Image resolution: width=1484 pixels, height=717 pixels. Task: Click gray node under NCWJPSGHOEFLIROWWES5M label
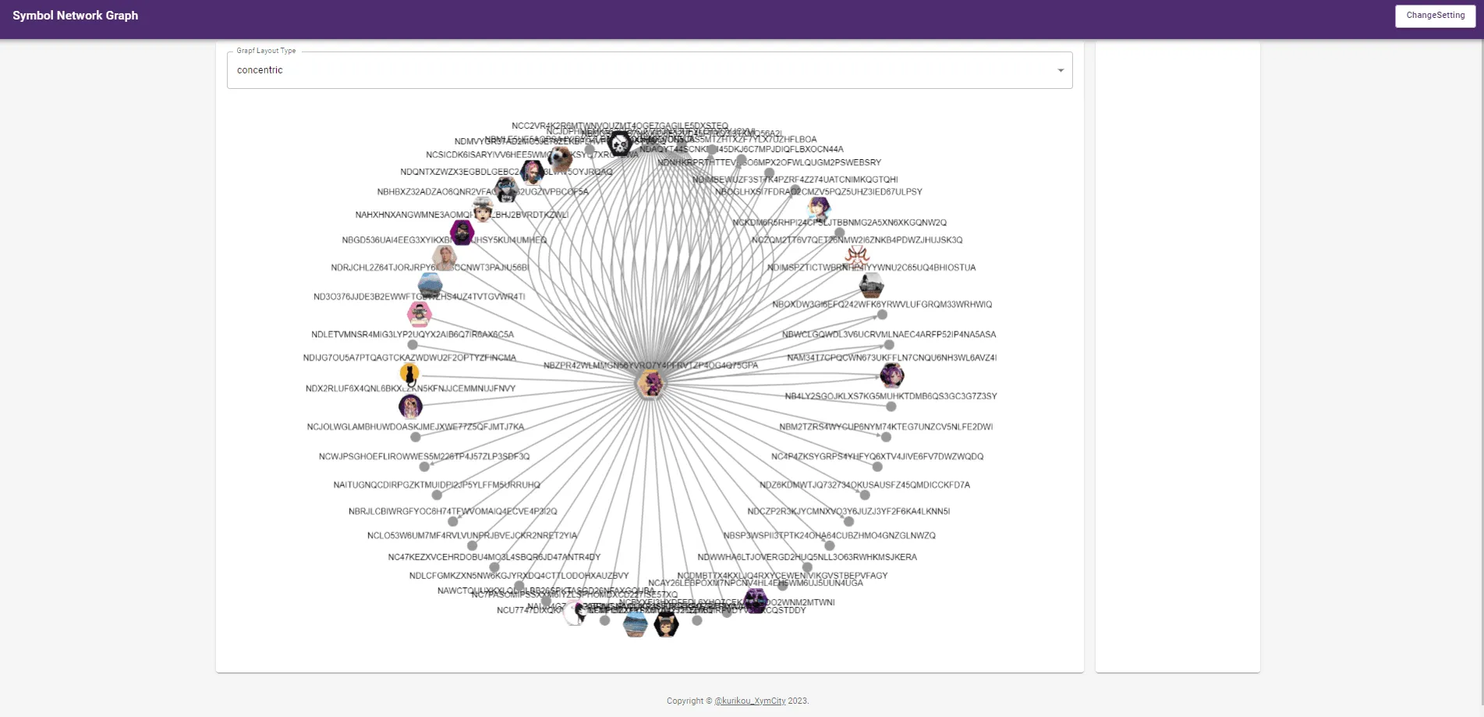424,467
